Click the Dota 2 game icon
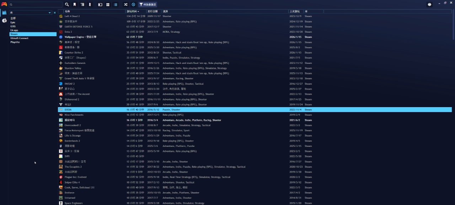 (x=61, y=32)
